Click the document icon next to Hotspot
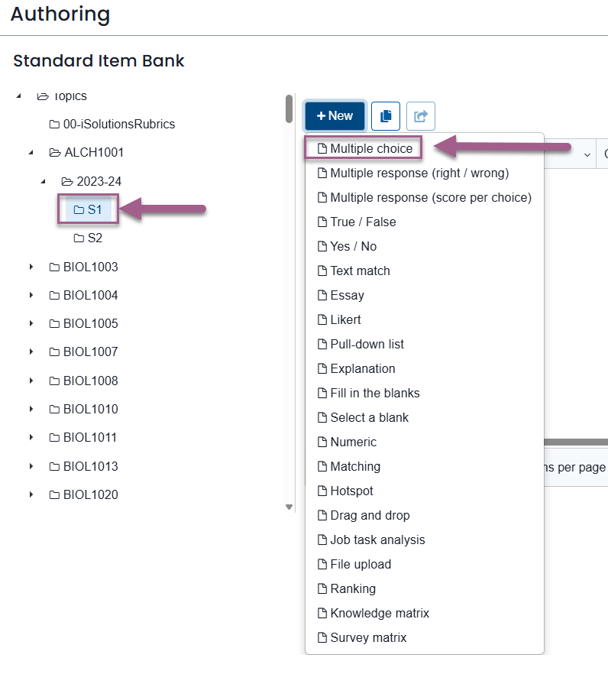Viewport: 608px width, 674px height. [x=322, y=491]
